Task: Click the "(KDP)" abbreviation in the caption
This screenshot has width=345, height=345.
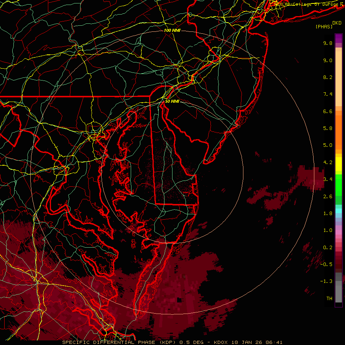Action: pyautogui.click(x=168, y=342)
